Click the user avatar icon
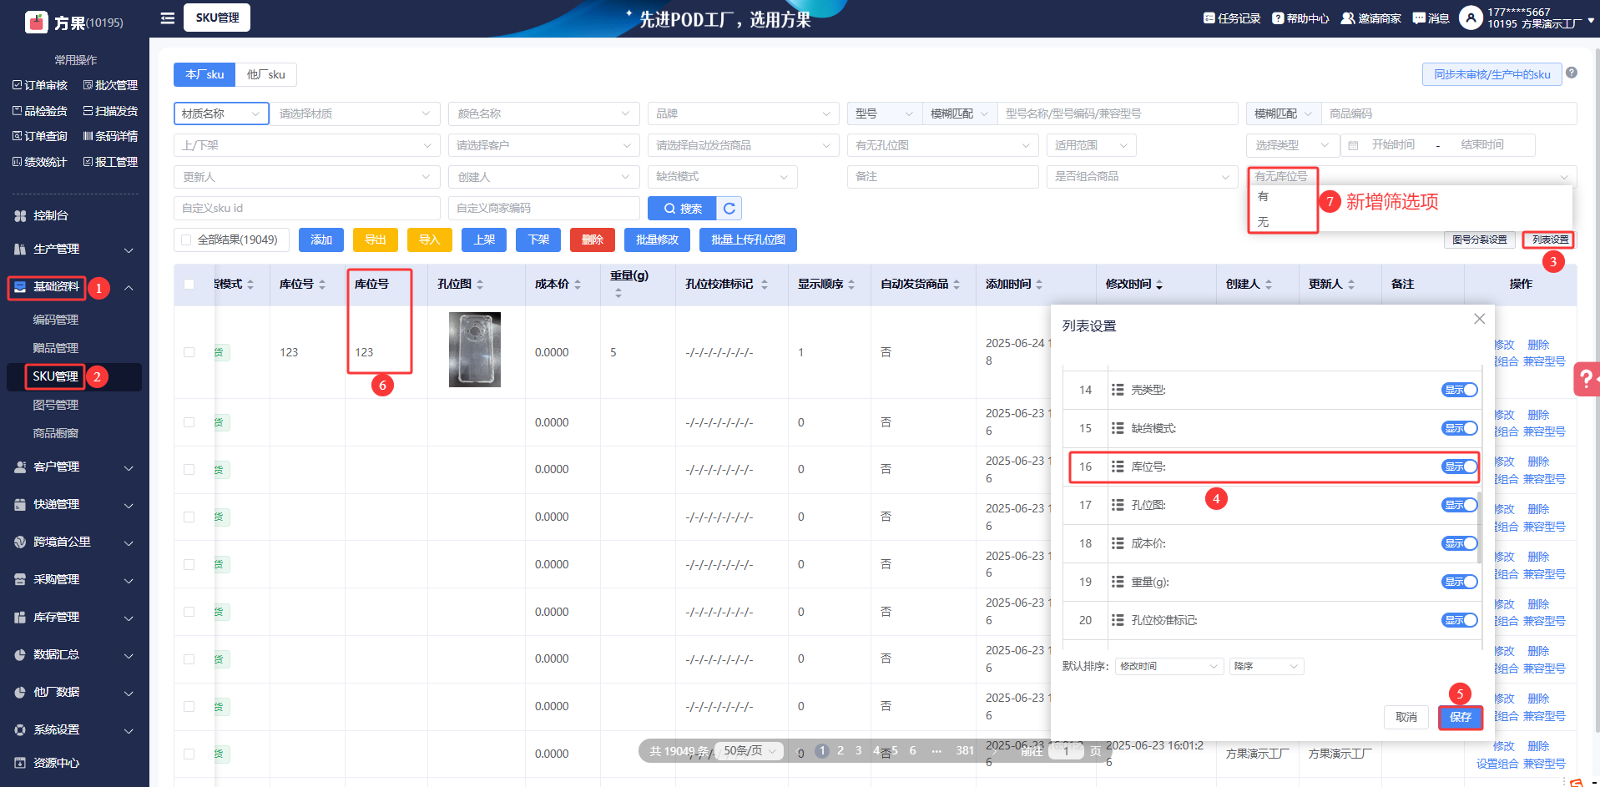 1471,18
